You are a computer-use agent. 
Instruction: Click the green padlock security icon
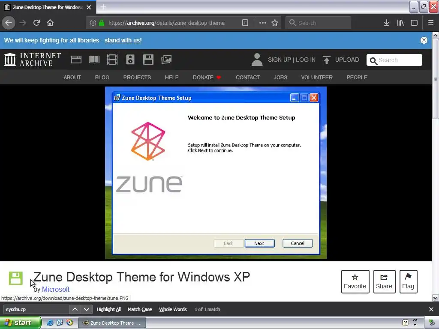pyautogui.click(x=102, y=23)
